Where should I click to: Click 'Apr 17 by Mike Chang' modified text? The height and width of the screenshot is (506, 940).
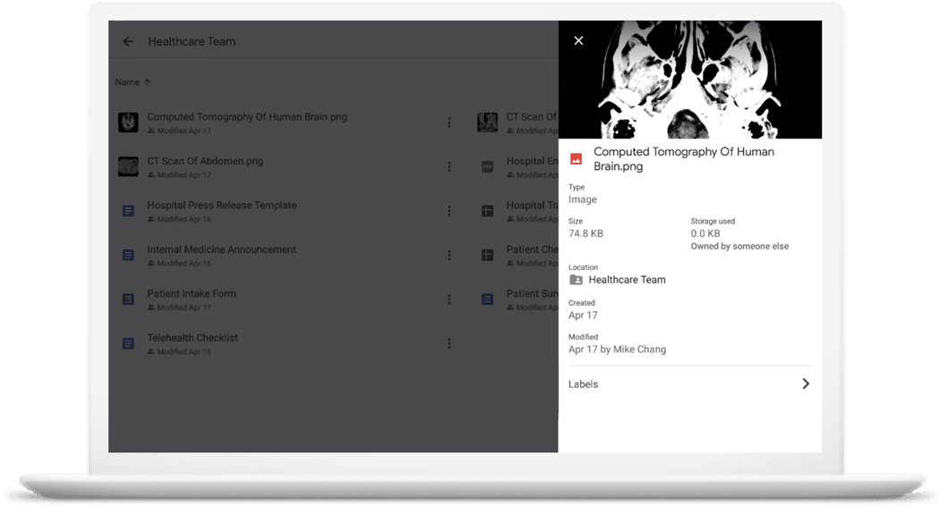[x=617, y=350]
